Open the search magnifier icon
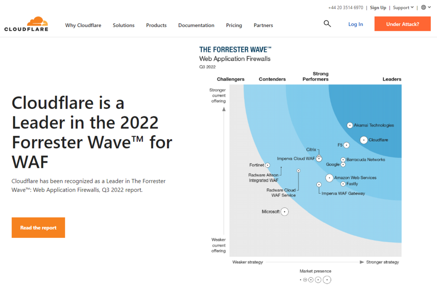 pos(327,24)
